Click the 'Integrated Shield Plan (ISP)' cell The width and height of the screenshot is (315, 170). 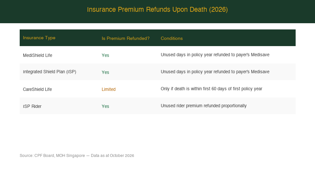click(x=50, y=72)
